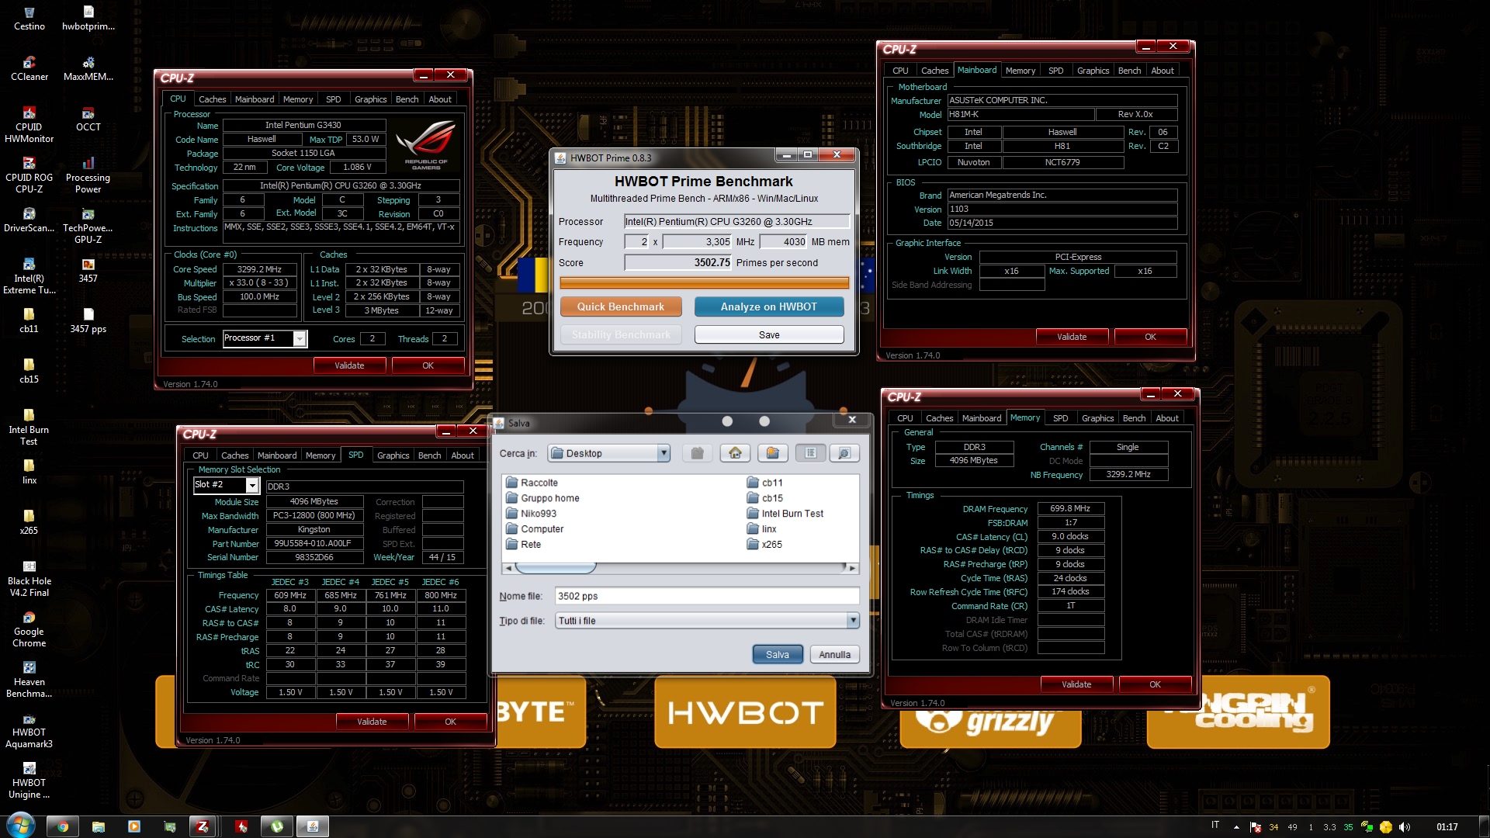Click the volume speaker icon in system tray
The height and width of the screenshot is (838, 1490).
pyautogui.click(x=1405, y=827)
